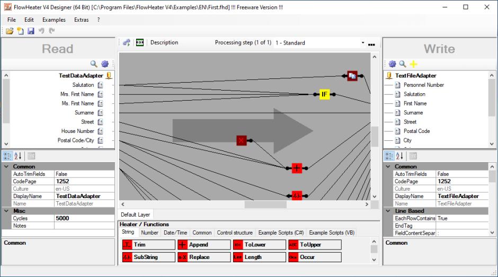This screenshot has height=277, width=498.
Task: Select the red Append plus node on canvas
Action: [x=297, y=168]
